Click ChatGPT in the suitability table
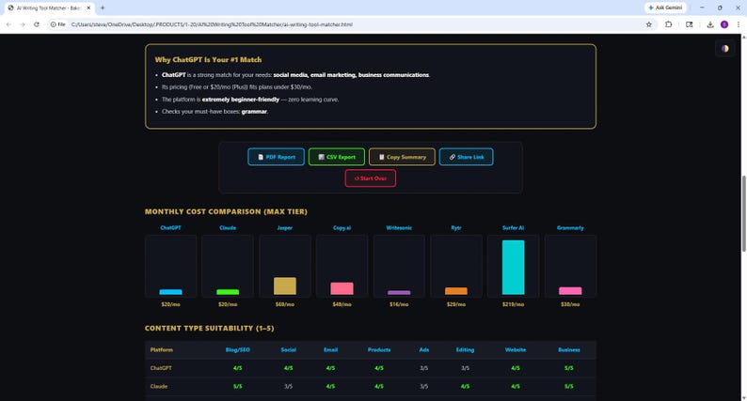 pos(161,368)
